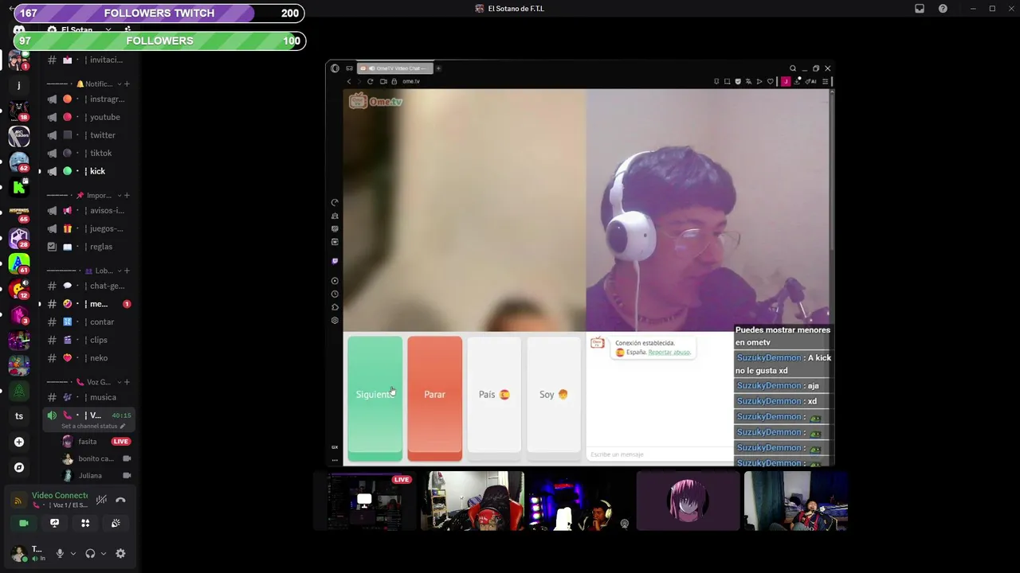
Task: Select user fasita in voice channel
Action: [x=96, y=442]
